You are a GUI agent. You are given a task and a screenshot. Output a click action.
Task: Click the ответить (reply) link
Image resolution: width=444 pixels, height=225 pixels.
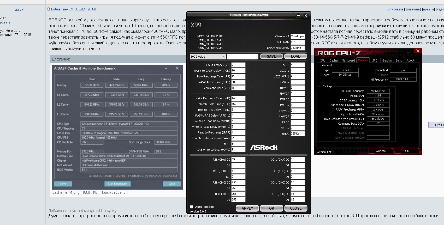[413, 9]
